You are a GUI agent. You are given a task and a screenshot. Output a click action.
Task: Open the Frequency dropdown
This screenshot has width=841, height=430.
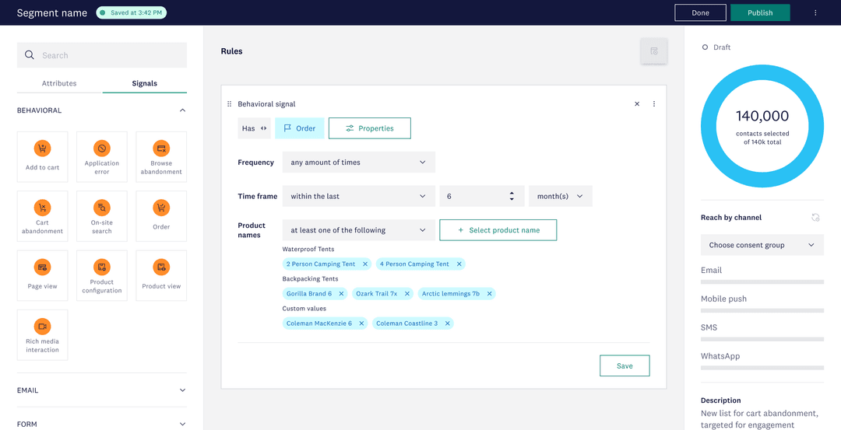pos(359,163)
